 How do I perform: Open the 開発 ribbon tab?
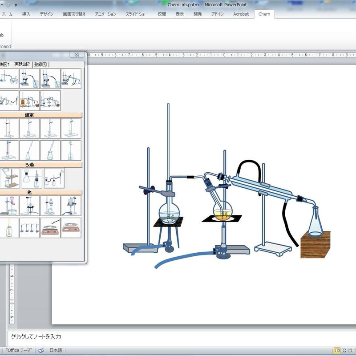coord(198,14)
